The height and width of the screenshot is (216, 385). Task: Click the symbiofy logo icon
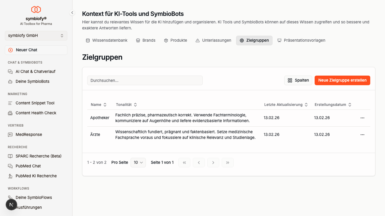click(x=36, y=10)
